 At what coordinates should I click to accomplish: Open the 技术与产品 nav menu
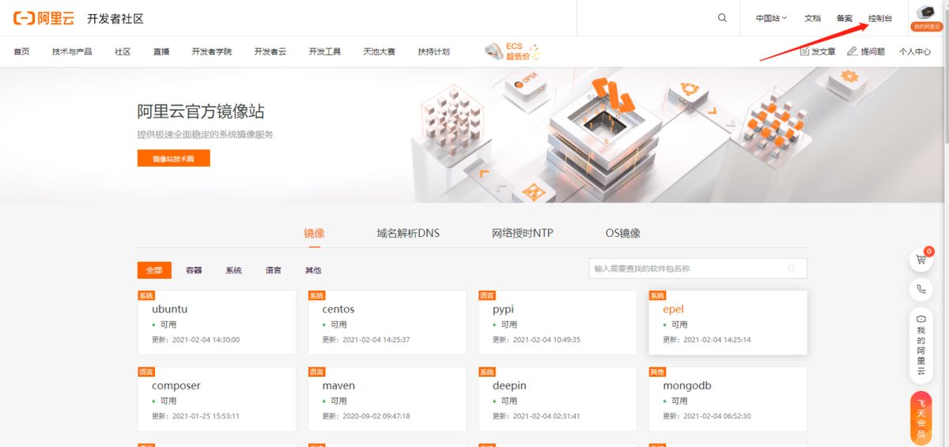[x=72, y=51]
